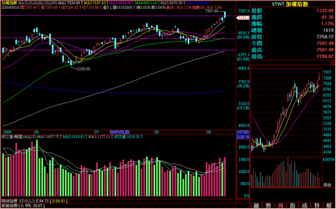Open the 周 weekly chart tab
Image resolution: width=336 pixels, height=209 pixels.
point(281,205)
